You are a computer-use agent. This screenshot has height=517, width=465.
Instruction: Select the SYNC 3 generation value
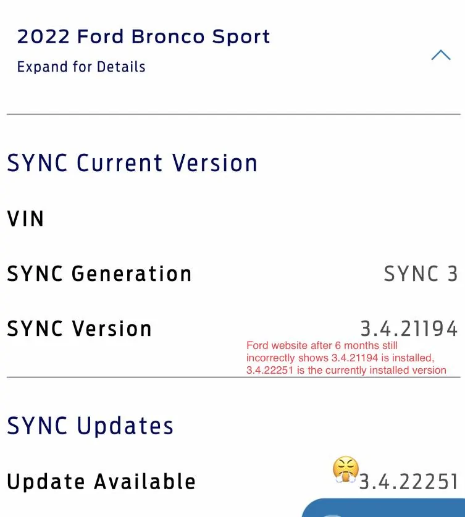[421, 274]
